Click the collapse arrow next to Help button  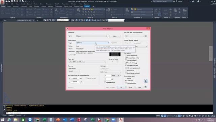[x=145, y=87]
